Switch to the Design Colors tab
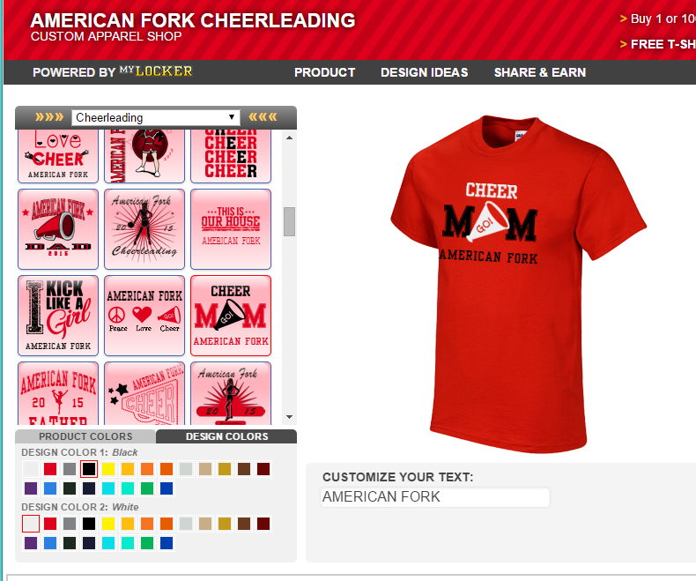Screen dimensions: 696x581 [226, 436]
